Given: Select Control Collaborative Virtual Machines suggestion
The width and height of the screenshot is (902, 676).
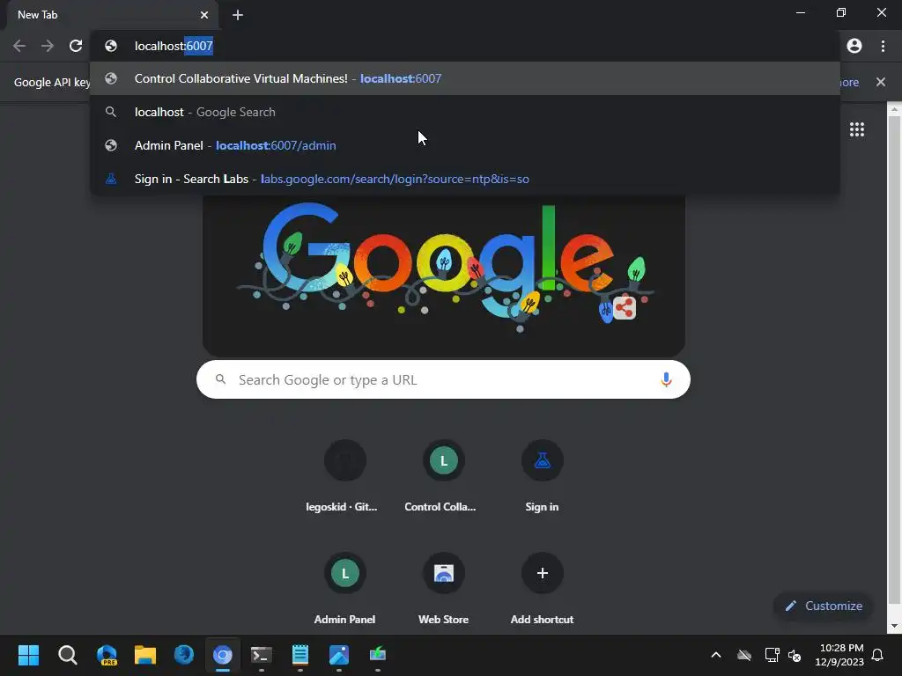Looking at the screenshot, I should coord(465,78).
